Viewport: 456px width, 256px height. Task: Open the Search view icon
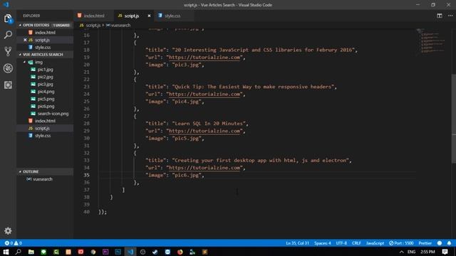[8, 35]
